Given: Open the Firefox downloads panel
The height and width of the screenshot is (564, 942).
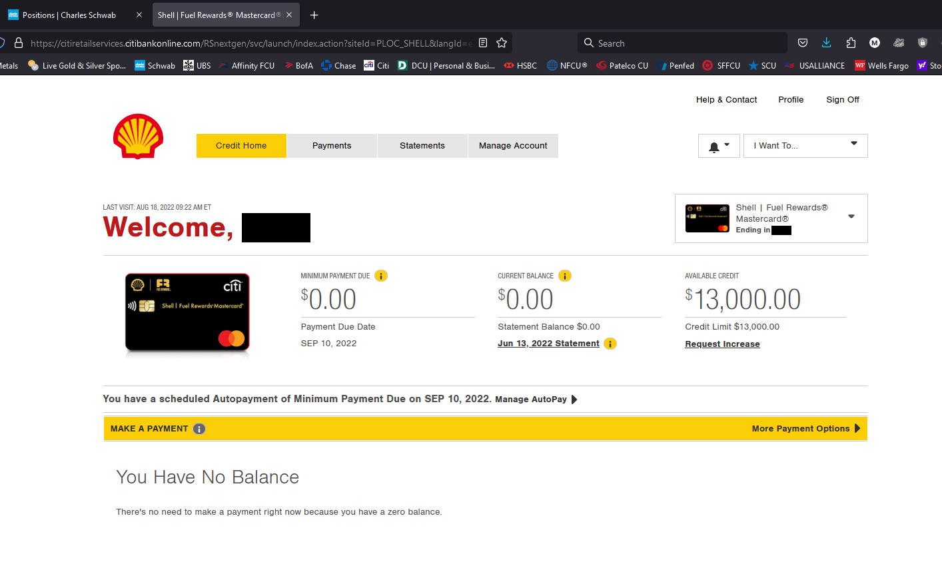Looking at the screenshot, I should click(x=826, y=42).
